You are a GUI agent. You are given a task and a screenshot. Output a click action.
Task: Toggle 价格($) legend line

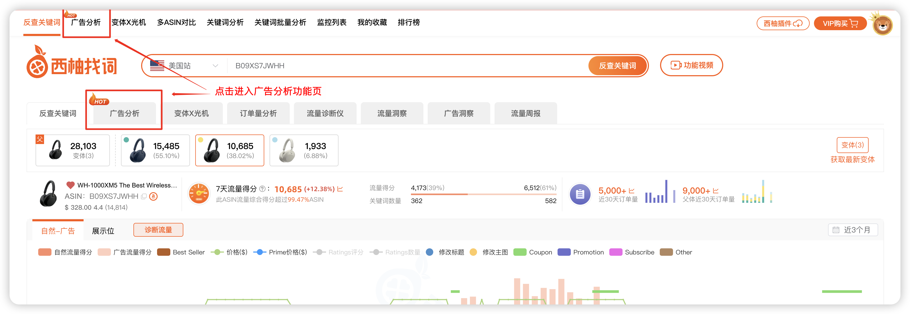pos(229,252)
